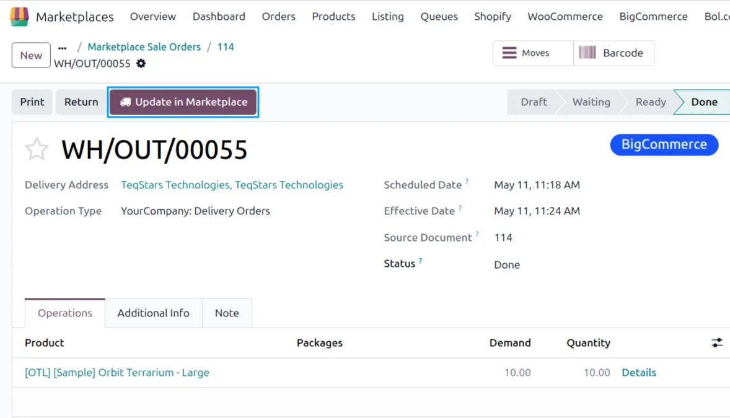Click the Demand column header

(510, 343)
